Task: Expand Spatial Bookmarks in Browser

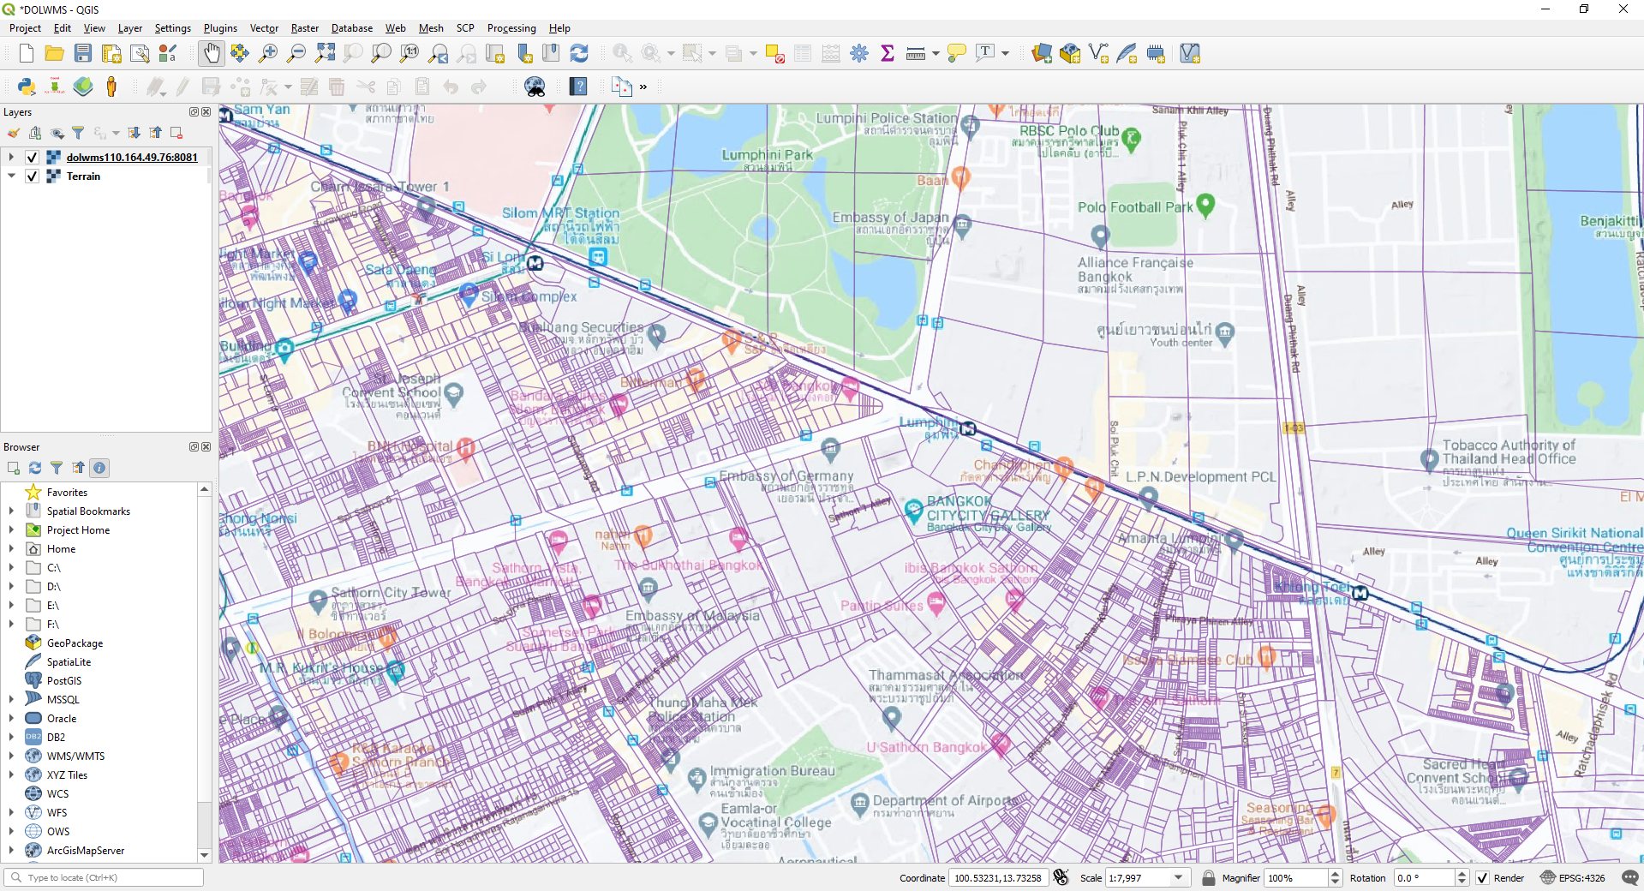Action: pos(11,511)
